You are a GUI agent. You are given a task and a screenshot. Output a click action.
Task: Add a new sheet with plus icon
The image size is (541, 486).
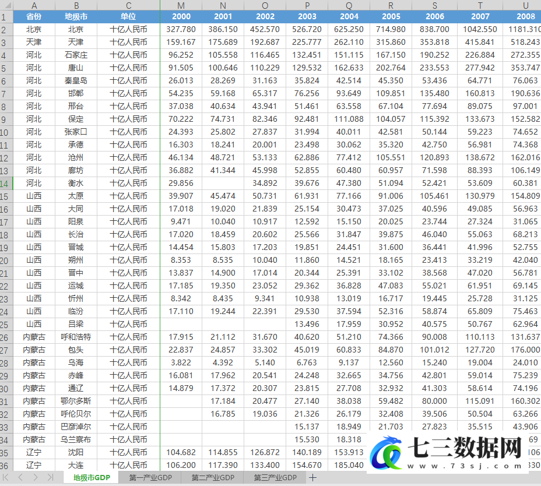312,477
